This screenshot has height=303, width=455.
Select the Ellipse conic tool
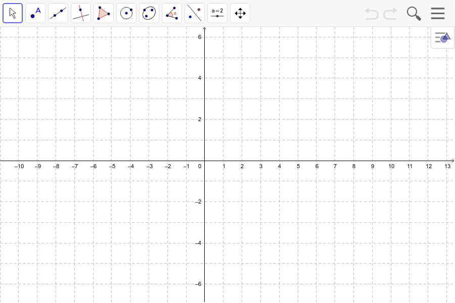[149, 13]
